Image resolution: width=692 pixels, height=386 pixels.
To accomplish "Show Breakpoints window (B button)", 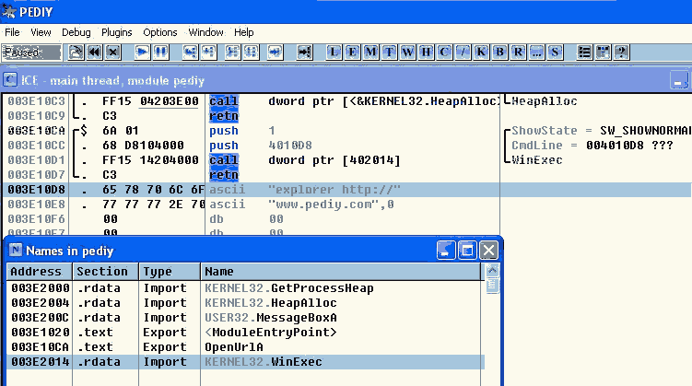I will pos(500,52).
